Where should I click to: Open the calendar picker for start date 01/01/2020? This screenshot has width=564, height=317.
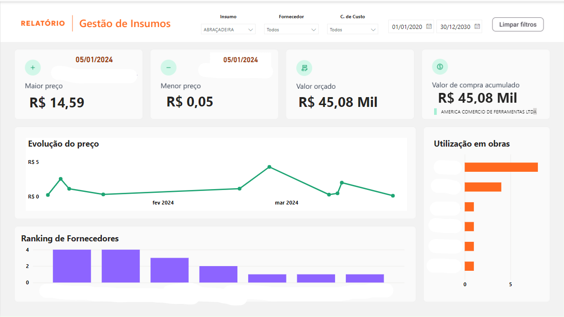pyautogui.click(x=429, y=27)
